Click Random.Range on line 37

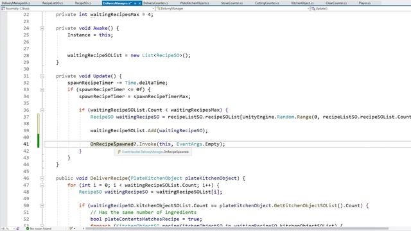pyautogui.click(x=294, y=117)
